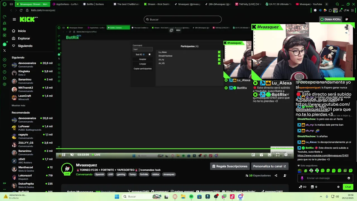Open Explorar in sidebar
357x201 pixels.
point(24,38)
